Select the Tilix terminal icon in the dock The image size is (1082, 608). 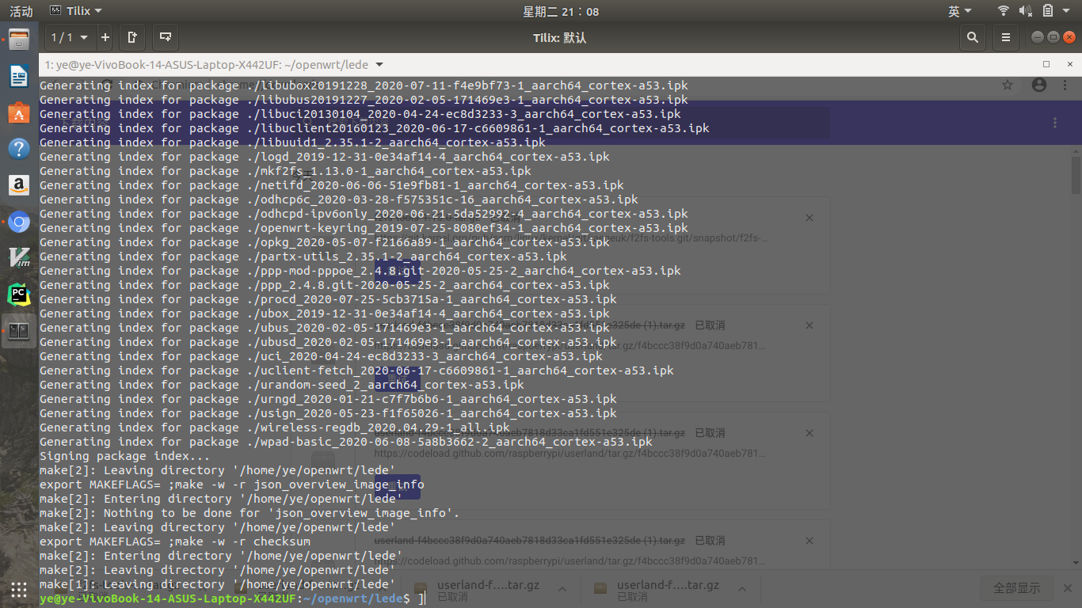tap(19, 331)
